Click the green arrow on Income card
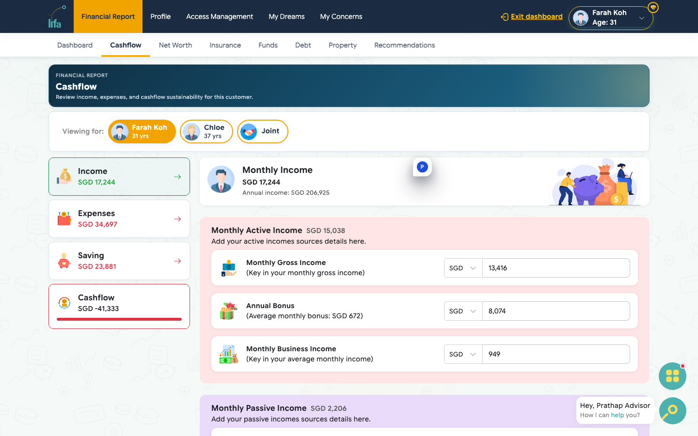This screenshot has width=698, height=436. 177,177
